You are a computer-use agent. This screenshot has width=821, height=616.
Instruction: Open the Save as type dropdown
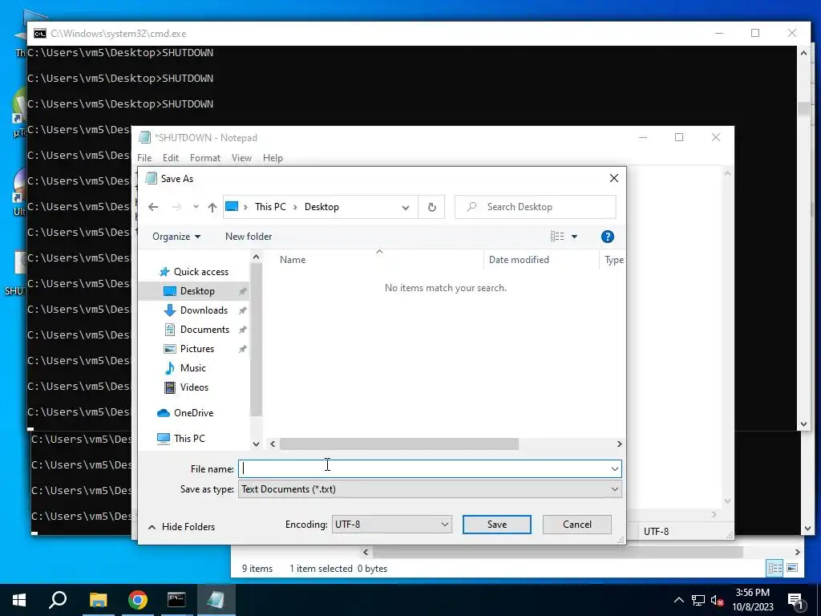pyautogui.click(x=615, y=489)
